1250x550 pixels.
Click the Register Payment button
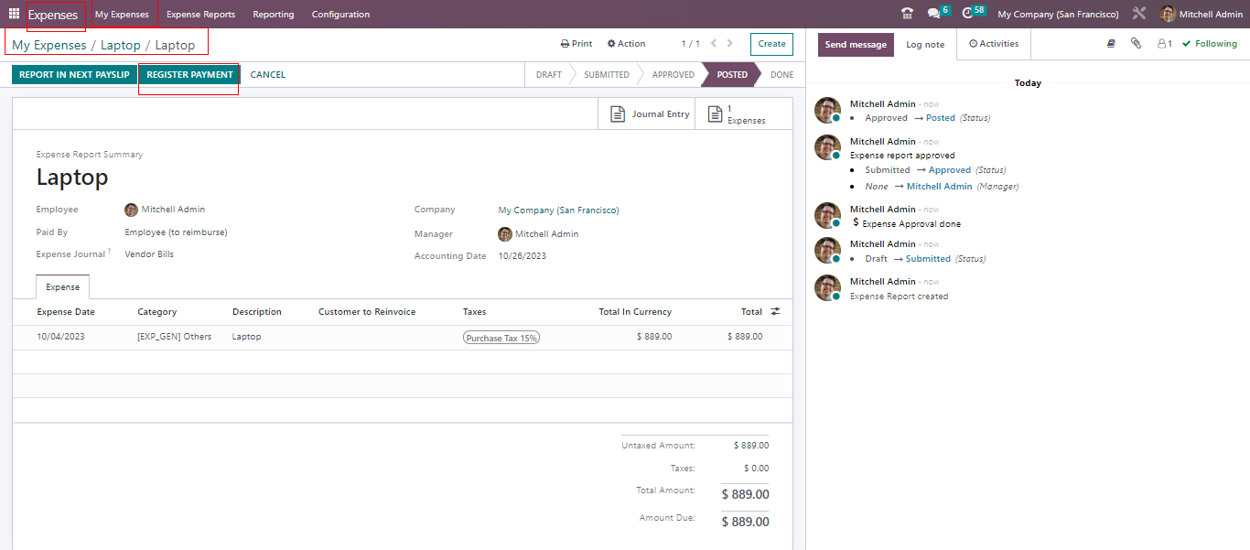pos(189,75)
